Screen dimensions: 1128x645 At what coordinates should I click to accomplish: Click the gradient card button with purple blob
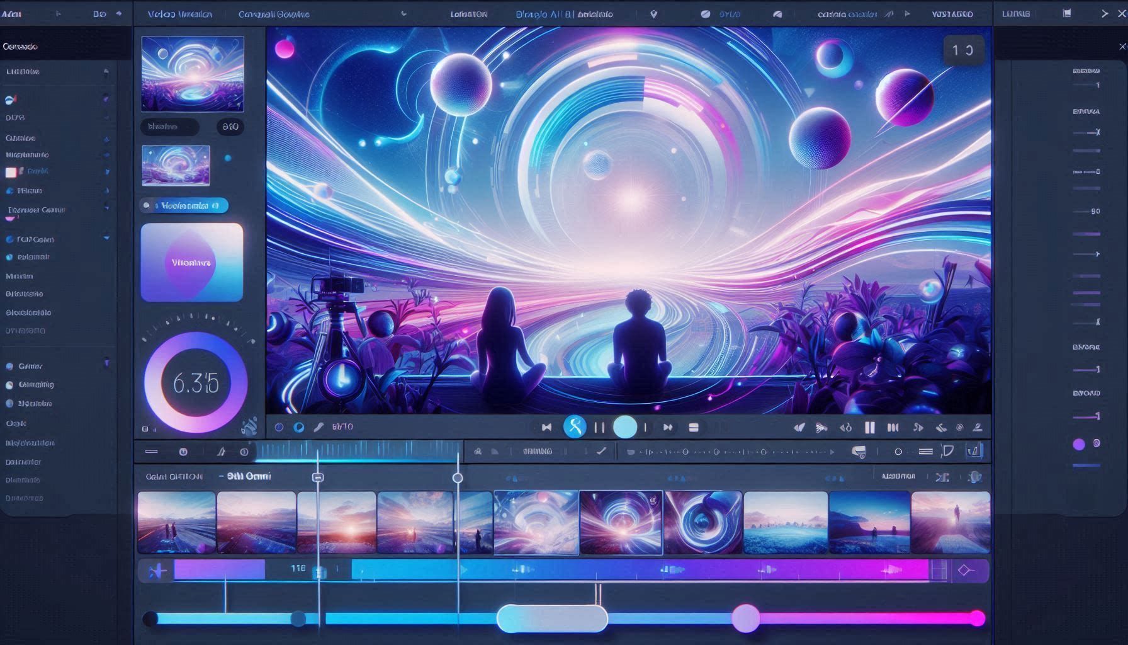(x=192, y=262)
